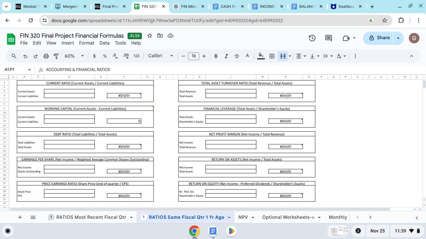This screenshot has height=239, width=426.
Task: Open the Nov 25 calendar date
Action: pos(378,231)
